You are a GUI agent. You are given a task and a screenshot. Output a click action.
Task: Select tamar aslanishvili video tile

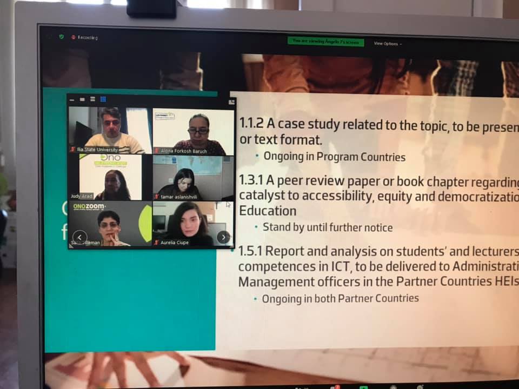coord(194,177)
